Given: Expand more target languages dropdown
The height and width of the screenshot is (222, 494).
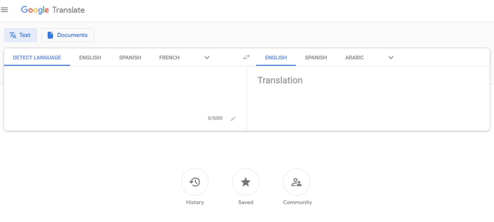Looking at the screenshot, I should [x=391, y=58].
